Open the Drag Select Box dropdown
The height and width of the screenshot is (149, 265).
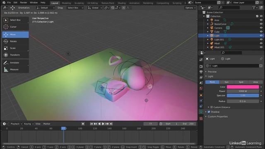click(75, 8)
